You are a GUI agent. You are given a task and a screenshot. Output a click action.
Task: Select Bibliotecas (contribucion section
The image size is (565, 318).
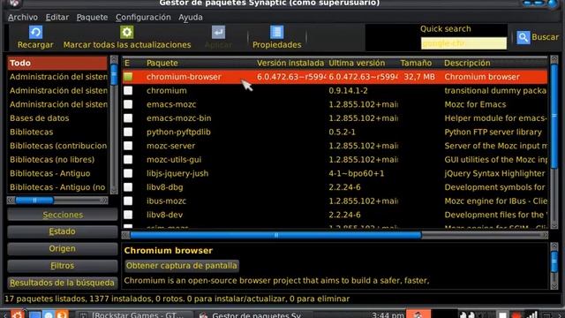tap(57, 146)
